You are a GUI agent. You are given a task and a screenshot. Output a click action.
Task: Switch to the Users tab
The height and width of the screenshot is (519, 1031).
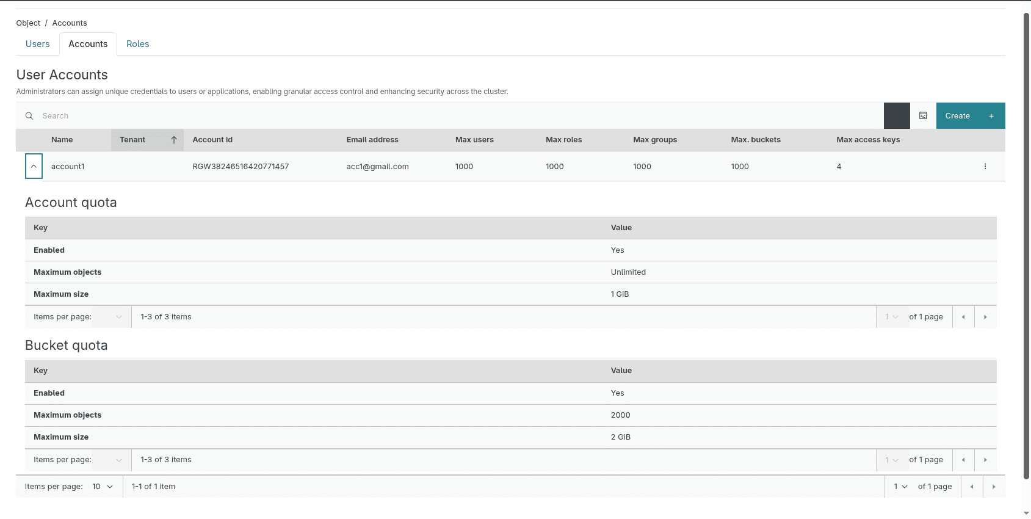37,44
